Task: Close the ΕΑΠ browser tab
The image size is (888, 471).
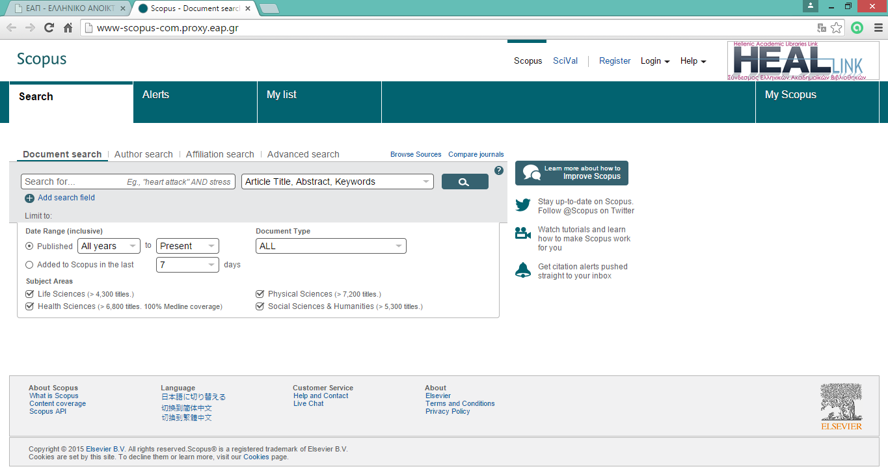Action: [x=123, y=8]
